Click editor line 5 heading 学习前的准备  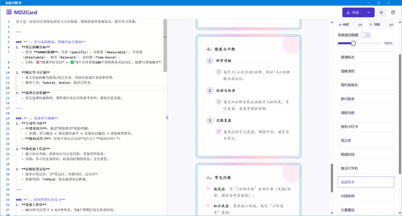tap(51, 42)
